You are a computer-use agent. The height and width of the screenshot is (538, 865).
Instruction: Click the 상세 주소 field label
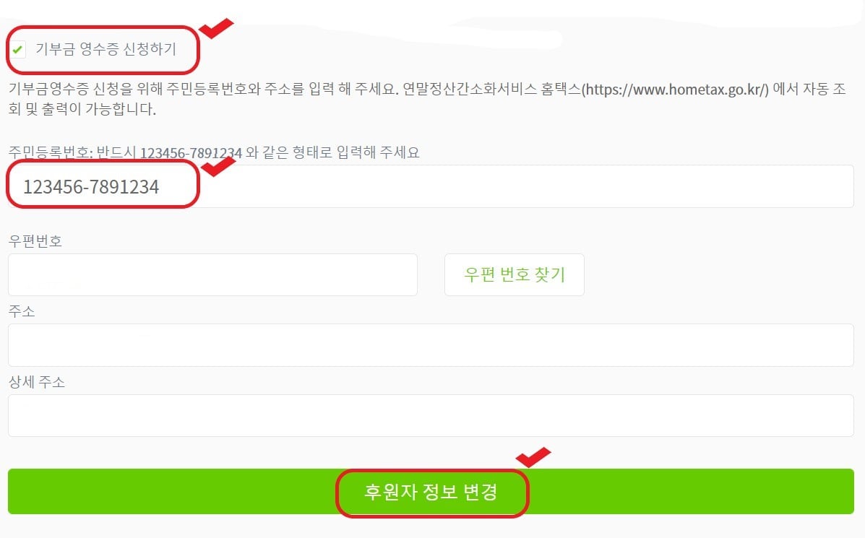pyautogui.click(x=36, y=382)
